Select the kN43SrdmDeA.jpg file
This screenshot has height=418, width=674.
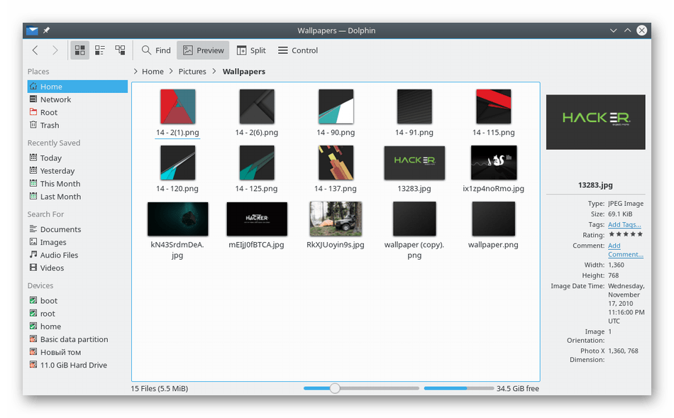pyautogui.click(x=177, y=231)
